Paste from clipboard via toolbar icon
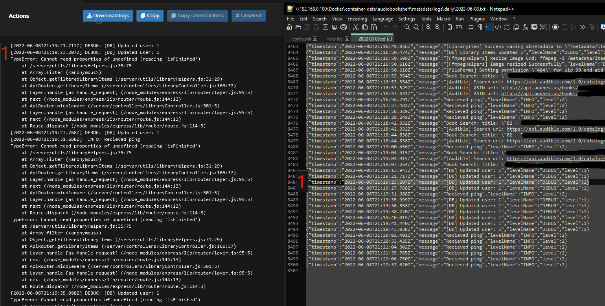The image size is (605, 306). [x=374, y=27]
